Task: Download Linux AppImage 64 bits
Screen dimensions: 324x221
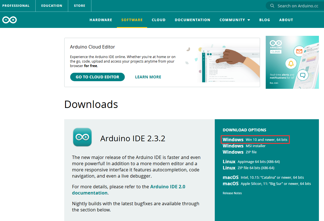Action: [251, 162]
